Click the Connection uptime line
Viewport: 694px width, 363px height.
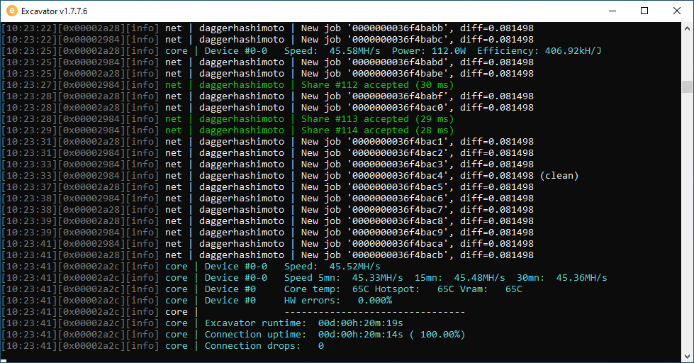coord(335,335)
